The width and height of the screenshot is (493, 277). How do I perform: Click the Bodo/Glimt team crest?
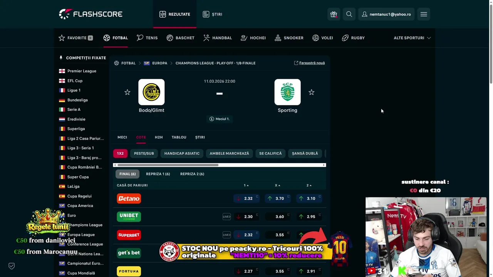click(151, 92)
